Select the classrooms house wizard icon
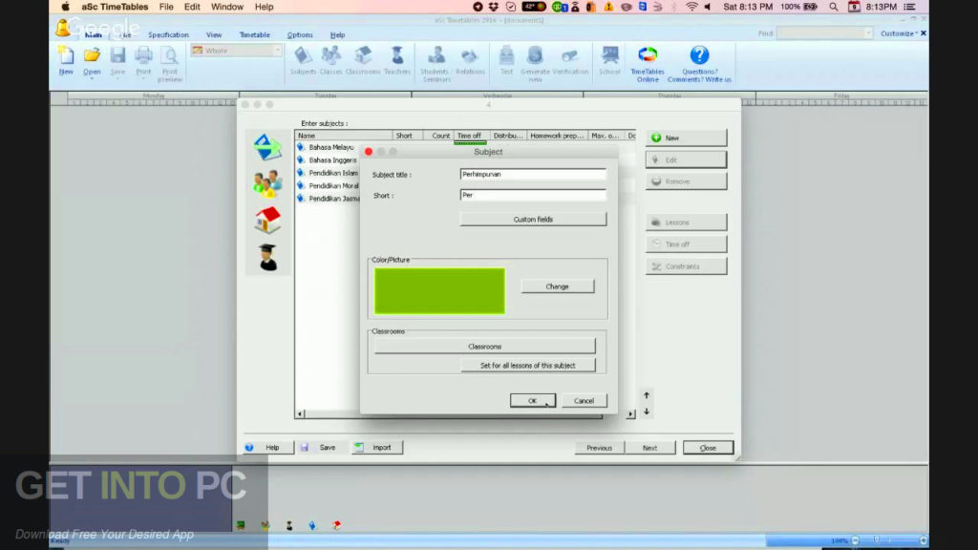This screenshot has height=550, width=978. pos(267,221)
